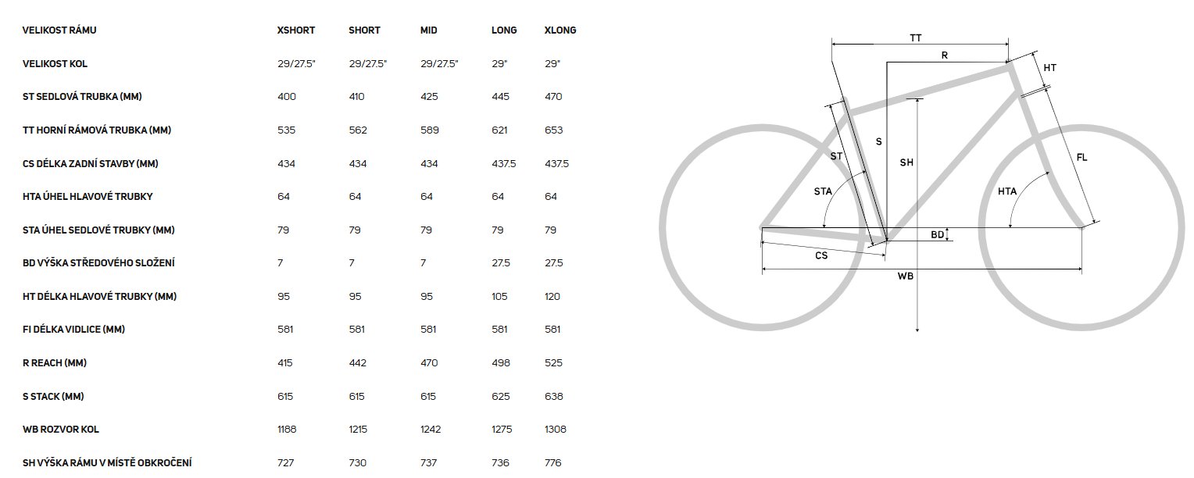Click the 'S STACK (MM)' row label
This screenshot has width=1194, height=478.
pos(53,397)
